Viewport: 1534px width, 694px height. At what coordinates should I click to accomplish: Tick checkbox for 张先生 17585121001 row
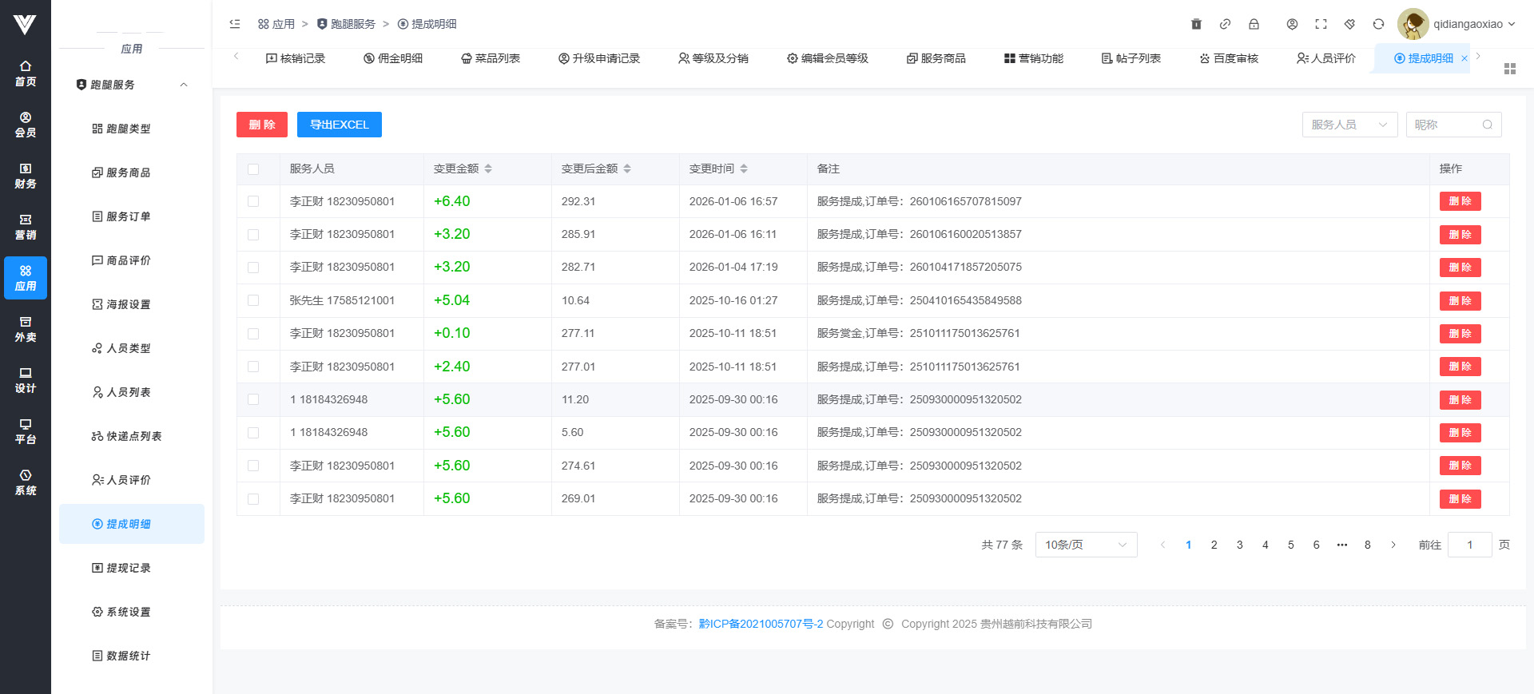pyautogui.click(x=253, y=300)
